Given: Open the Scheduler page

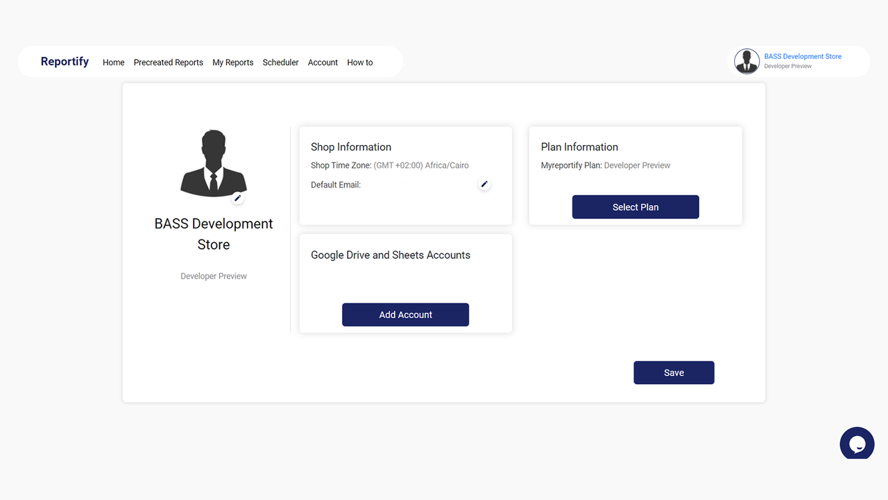Looking at the screenshot, I should coord(281,62).
